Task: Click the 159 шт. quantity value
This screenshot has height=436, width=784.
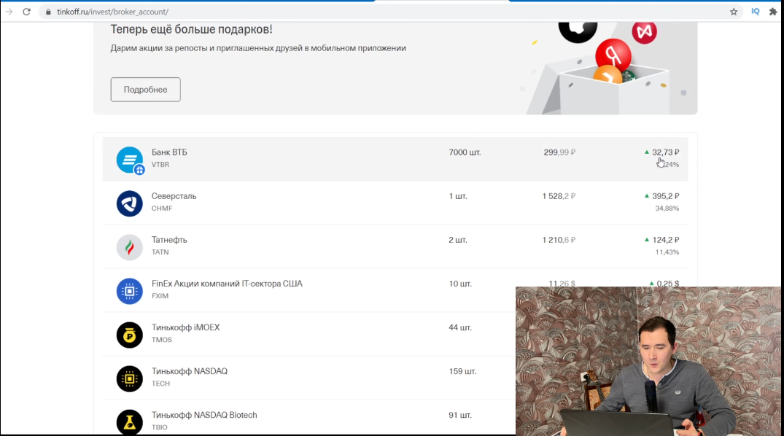Action: coord(462,371)
